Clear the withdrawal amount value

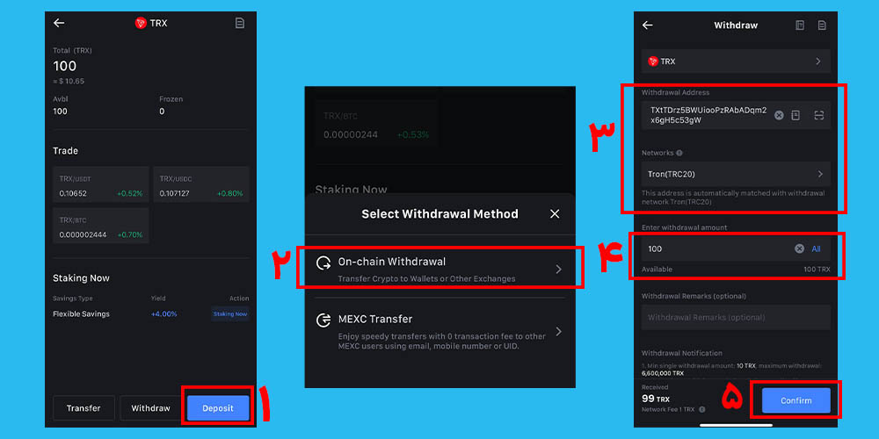[x=799, y=248]
